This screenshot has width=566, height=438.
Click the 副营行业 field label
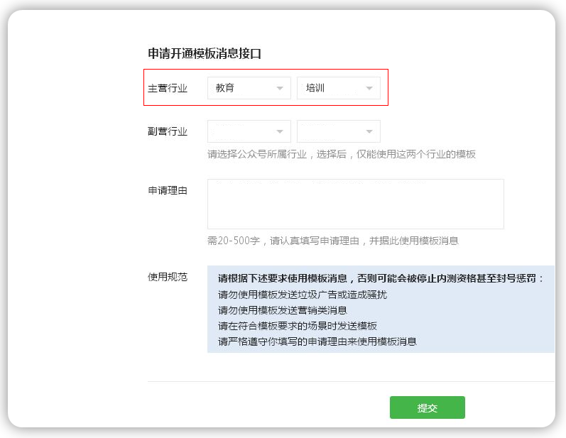(x=168, y=131)
